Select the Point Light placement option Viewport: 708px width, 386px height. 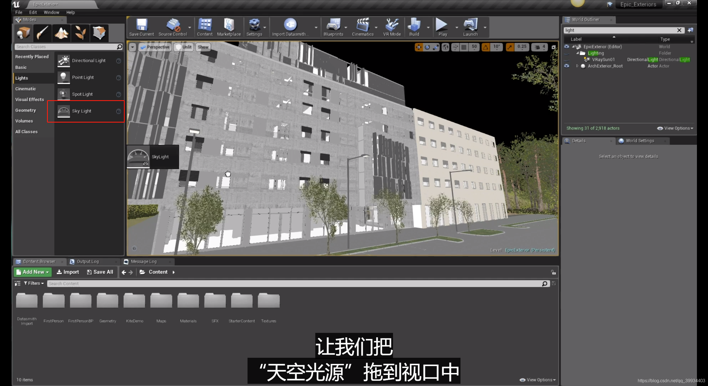[x=83, y=77]
